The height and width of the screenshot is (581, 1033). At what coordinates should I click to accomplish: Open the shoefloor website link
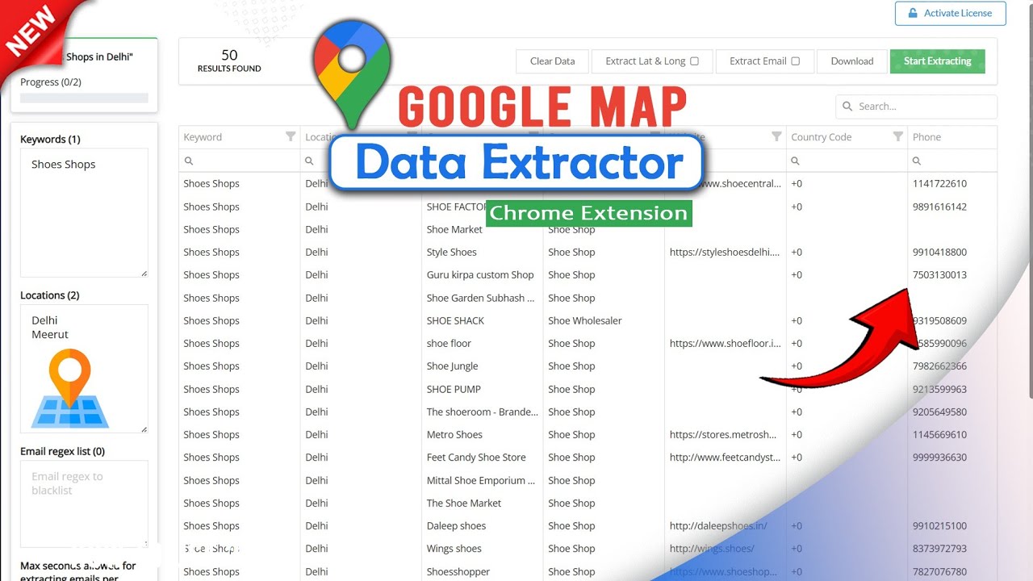725,344
